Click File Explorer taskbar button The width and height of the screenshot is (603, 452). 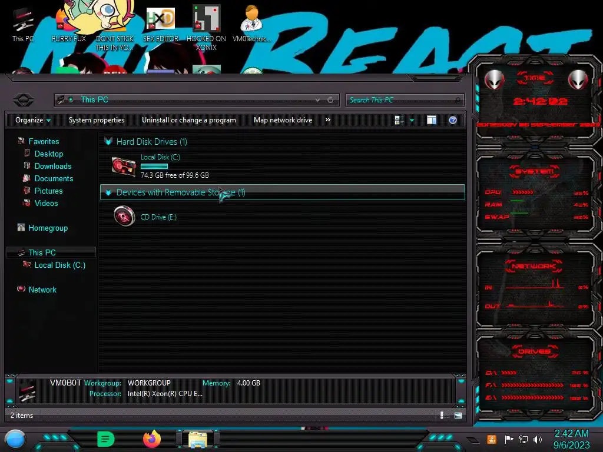pos(198,439)
